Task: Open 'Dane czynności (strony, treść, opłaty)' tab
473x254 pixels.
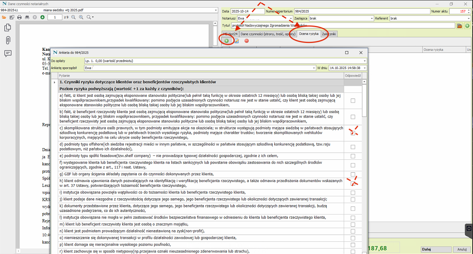Action: [x=268, y=34]
